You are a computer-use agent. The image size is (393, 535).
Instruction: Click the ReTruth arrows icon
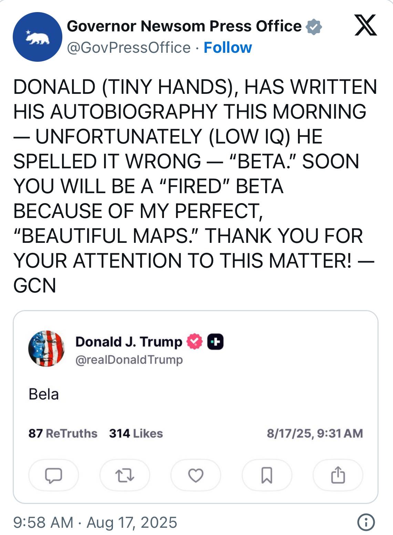coord(125,475)
